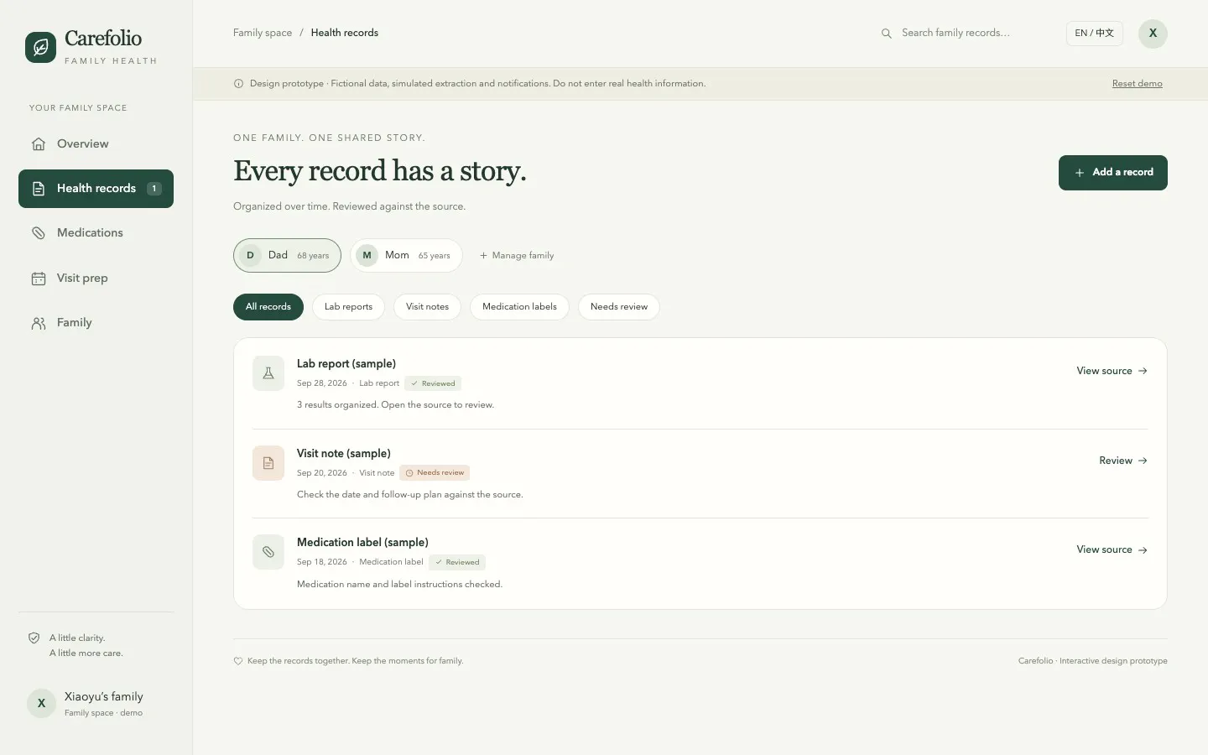Filter by Visit notes
The width and height of the screenshot is (1208, 755).
[427, 307]
